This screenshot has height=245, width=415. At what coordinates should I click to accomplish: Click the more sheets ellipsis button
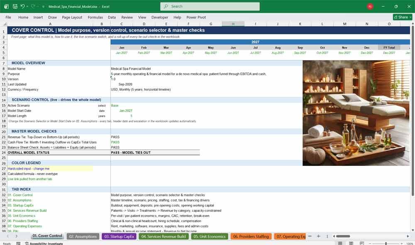pyautogui.click(x=310, y=236)
